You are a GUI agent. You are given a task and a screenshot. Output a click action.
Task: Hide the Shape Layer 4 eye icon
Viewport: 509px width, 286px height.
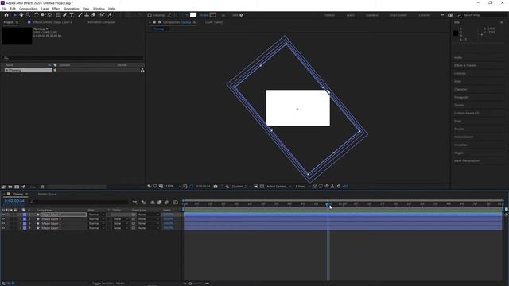coord(3,214)
